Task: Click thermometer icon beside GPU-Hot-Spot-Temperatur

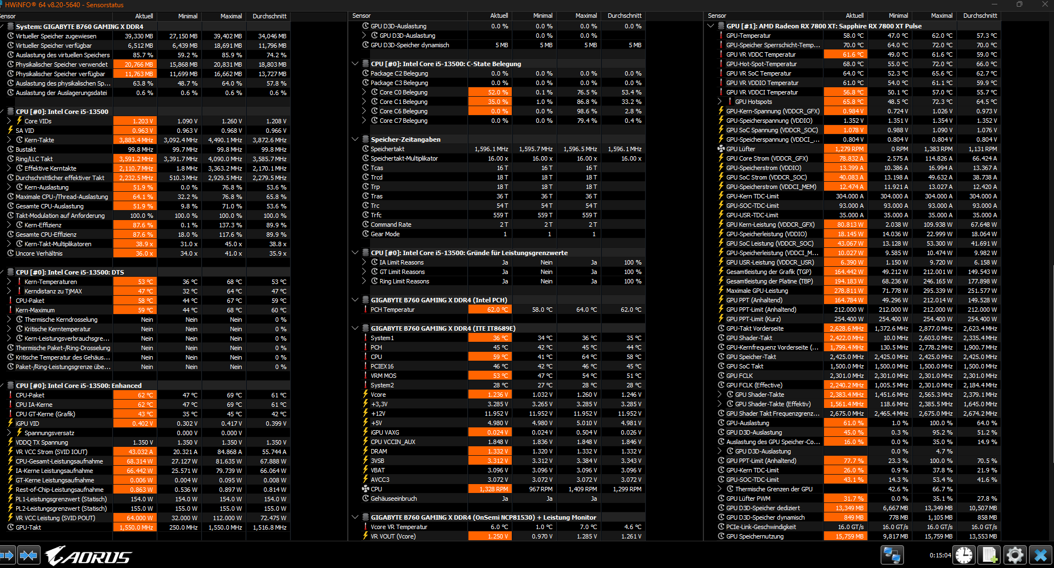Action: pyautogui.click(x=721, y=64)
